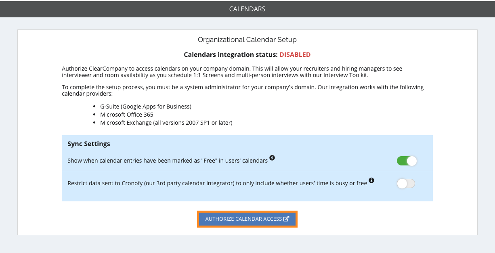Click info icon beside the Cronofy restriction setting
The image size is (495, 253).
coord(371,180)
